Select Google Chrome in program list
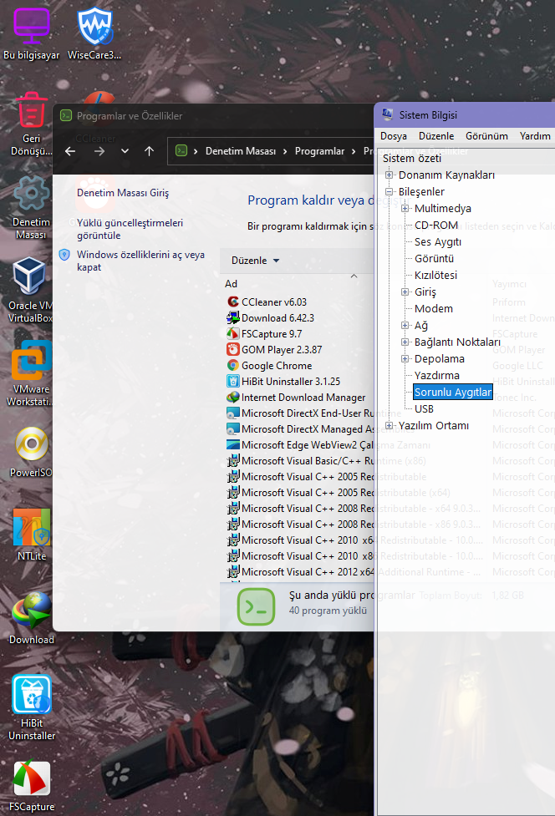 (269, 366)
